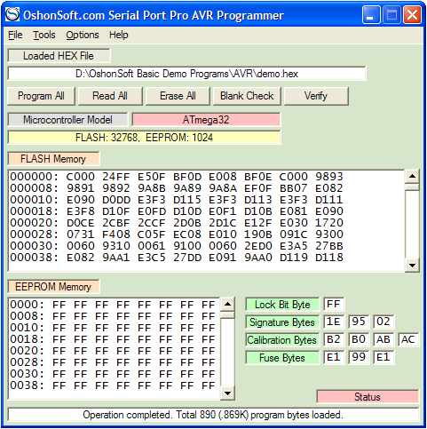Screen dimensions: 427x429
Task: Select the ATmega32 model field
Action: (x=206, y=120)
